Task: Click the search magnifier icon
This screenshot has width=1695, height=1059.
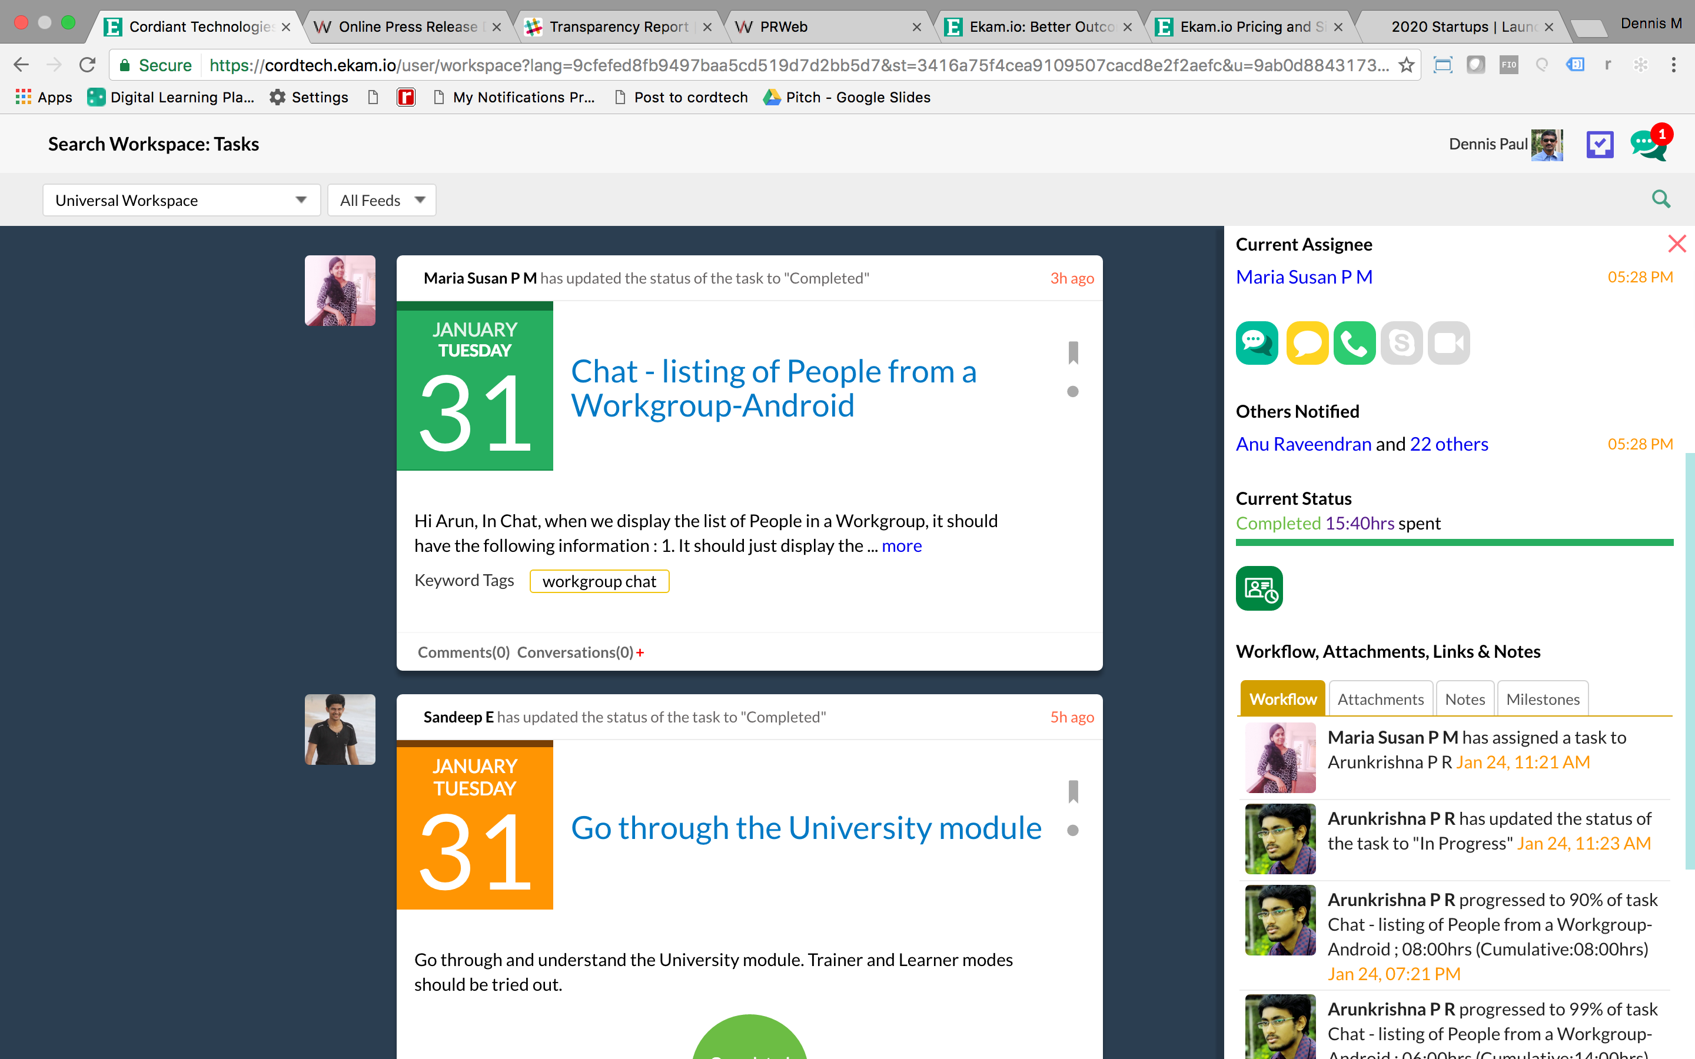Action: (1661, 199)
